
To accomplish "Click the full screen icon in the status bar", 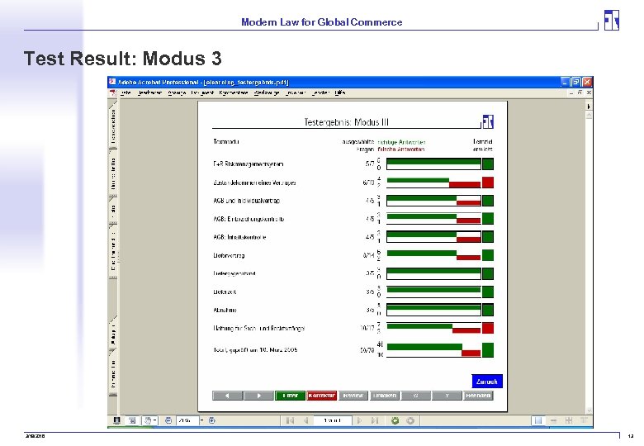I will (x=116, y=420).
